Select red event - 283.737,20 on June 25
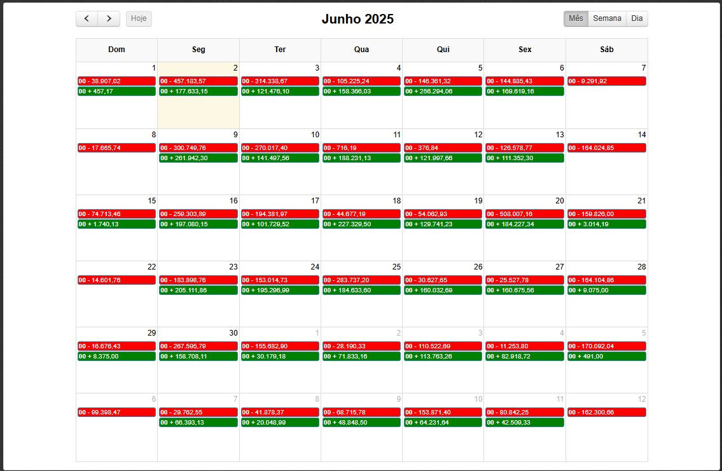 (361, 280)
